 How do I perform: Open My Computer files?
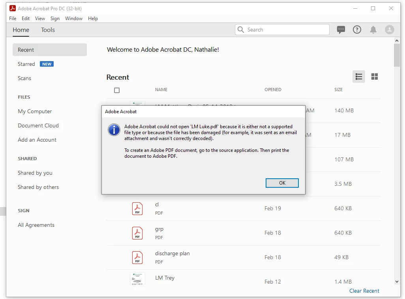pos(35,111)
